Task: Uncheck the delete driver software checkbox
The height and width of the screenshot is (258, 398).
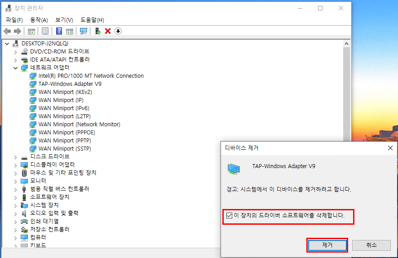Action: pos(230,216)
